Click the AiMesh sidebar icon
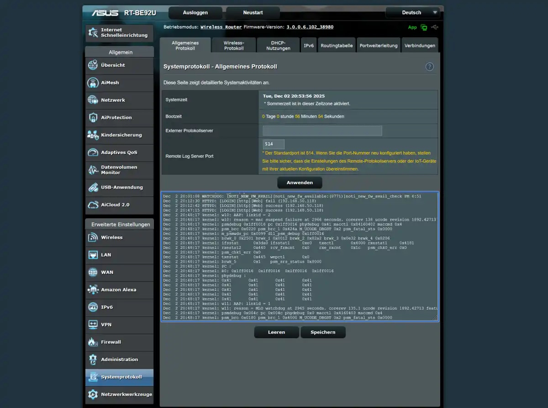The image size is (548, 408). click(x=93, y=83)
